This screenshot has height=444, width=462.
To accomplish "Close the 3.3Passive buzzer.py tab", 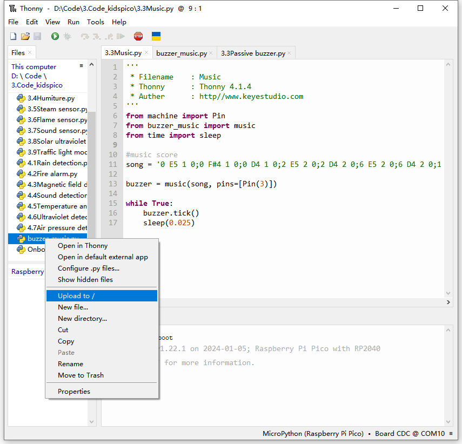I will 289,53.
